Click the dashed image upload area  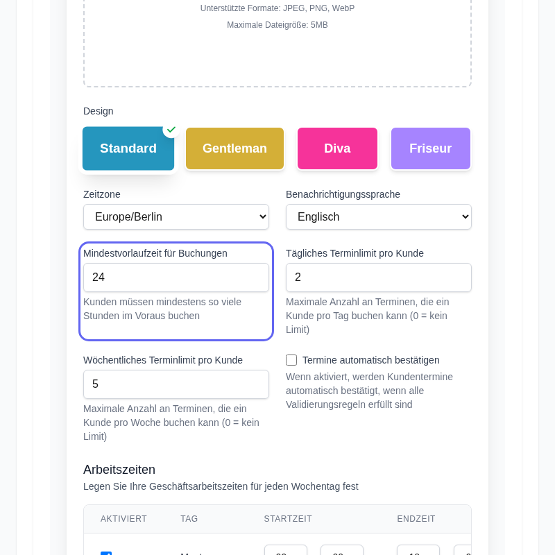click(x=277, y=43)
